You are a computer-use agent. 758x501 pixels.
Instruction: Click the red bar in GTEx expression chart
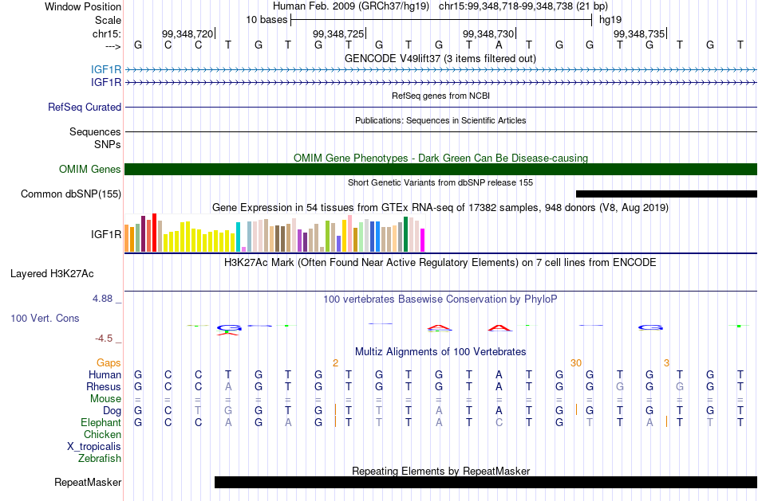[154, 232]
